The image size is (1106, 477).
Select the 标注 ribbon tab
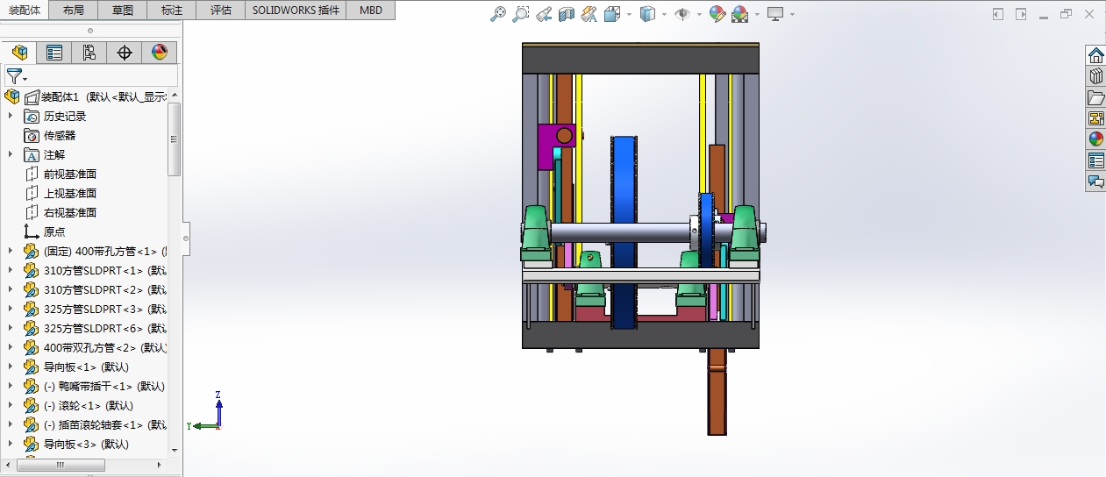[x=173, y=11]
